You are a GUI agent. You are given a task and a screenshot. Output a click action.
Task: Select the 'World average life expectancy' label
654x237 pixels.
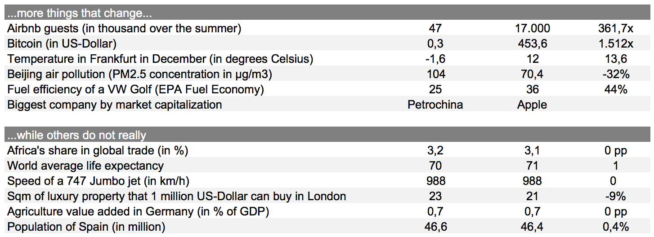point(85,166)
